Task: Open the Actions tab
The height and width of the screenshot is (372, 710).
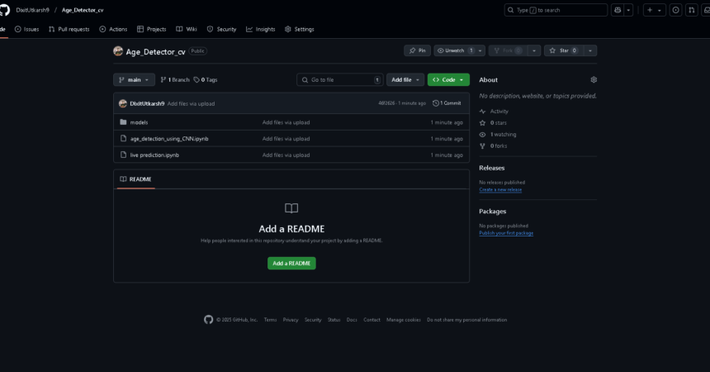Action: pos(113,29)
